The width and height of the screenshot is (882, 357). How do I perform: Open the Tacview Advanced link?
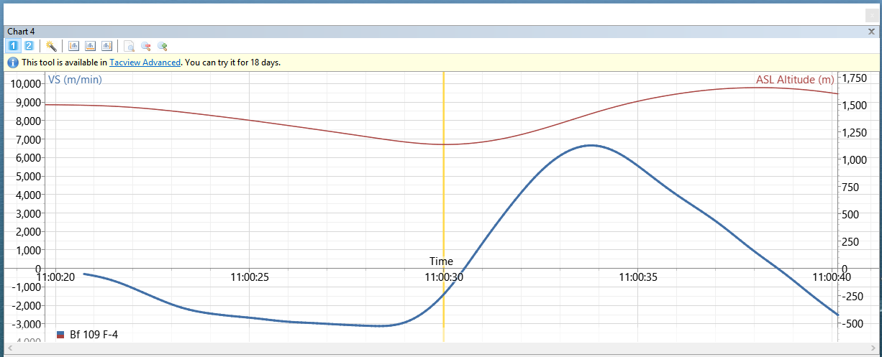point(145,62)
